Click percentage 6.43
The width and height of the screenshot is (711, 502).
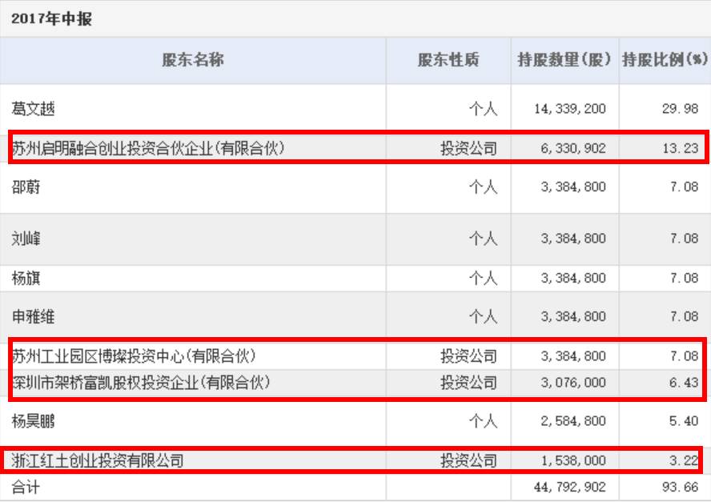684,382
